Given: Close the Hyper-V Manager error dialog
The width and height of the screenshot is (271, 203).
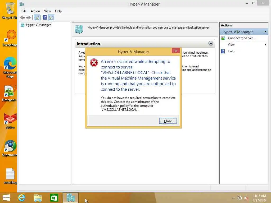Looking at the screenshot, I should 168,121.
